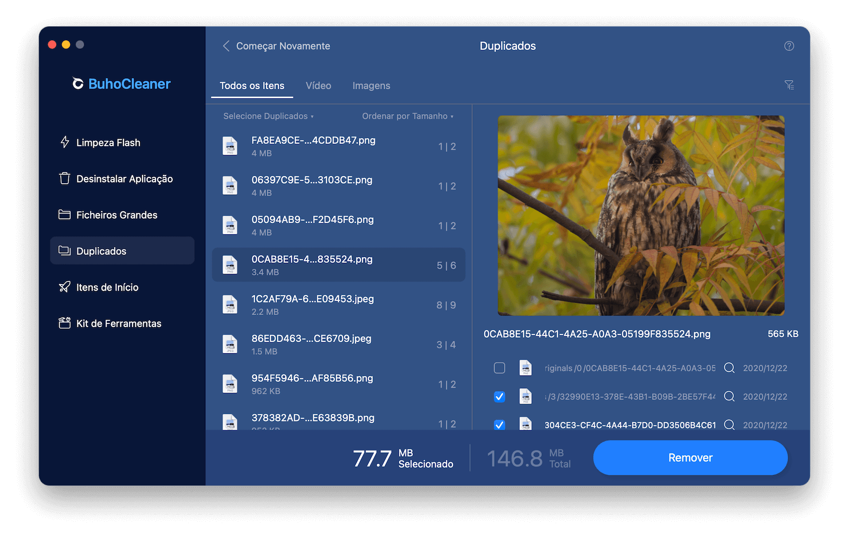The height and width of the screenshot is (537, 849).
Task: Click file icon of 1C2AF79A jpeg row
Action: [x=230, y=305]
